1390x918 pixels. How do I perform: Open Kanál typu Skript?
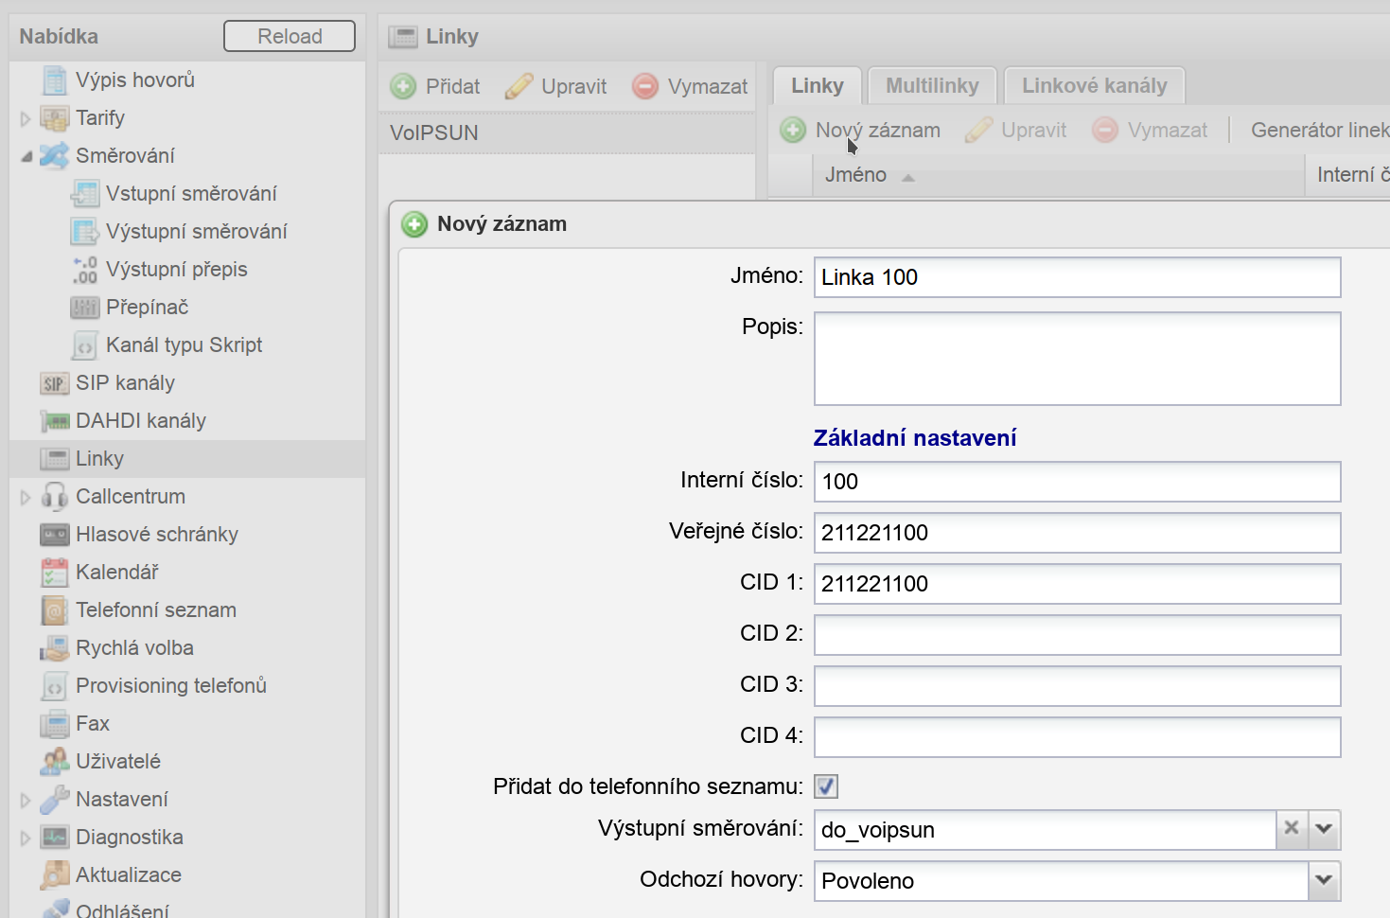point(184,345)
